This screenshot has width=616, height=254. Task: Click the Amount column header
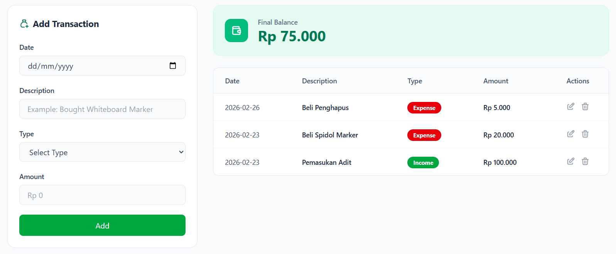coord(496,81)
